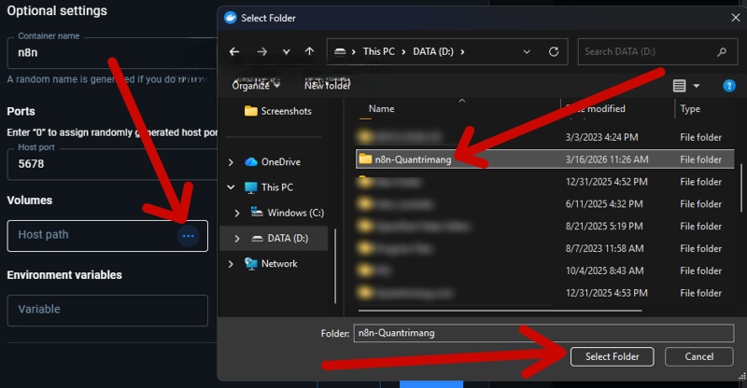The image size is (747, 388).
Task: Edit the Host port field
Action: point(112,164)
